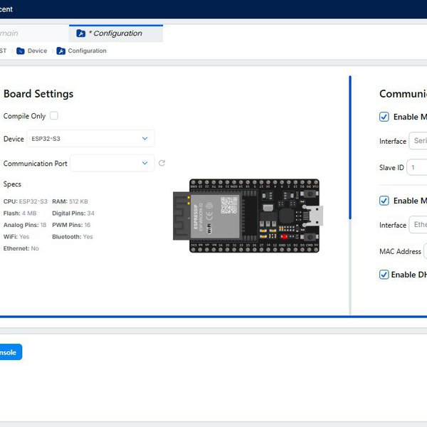Click the Configuration tab wrench icon

coord(80,33)
